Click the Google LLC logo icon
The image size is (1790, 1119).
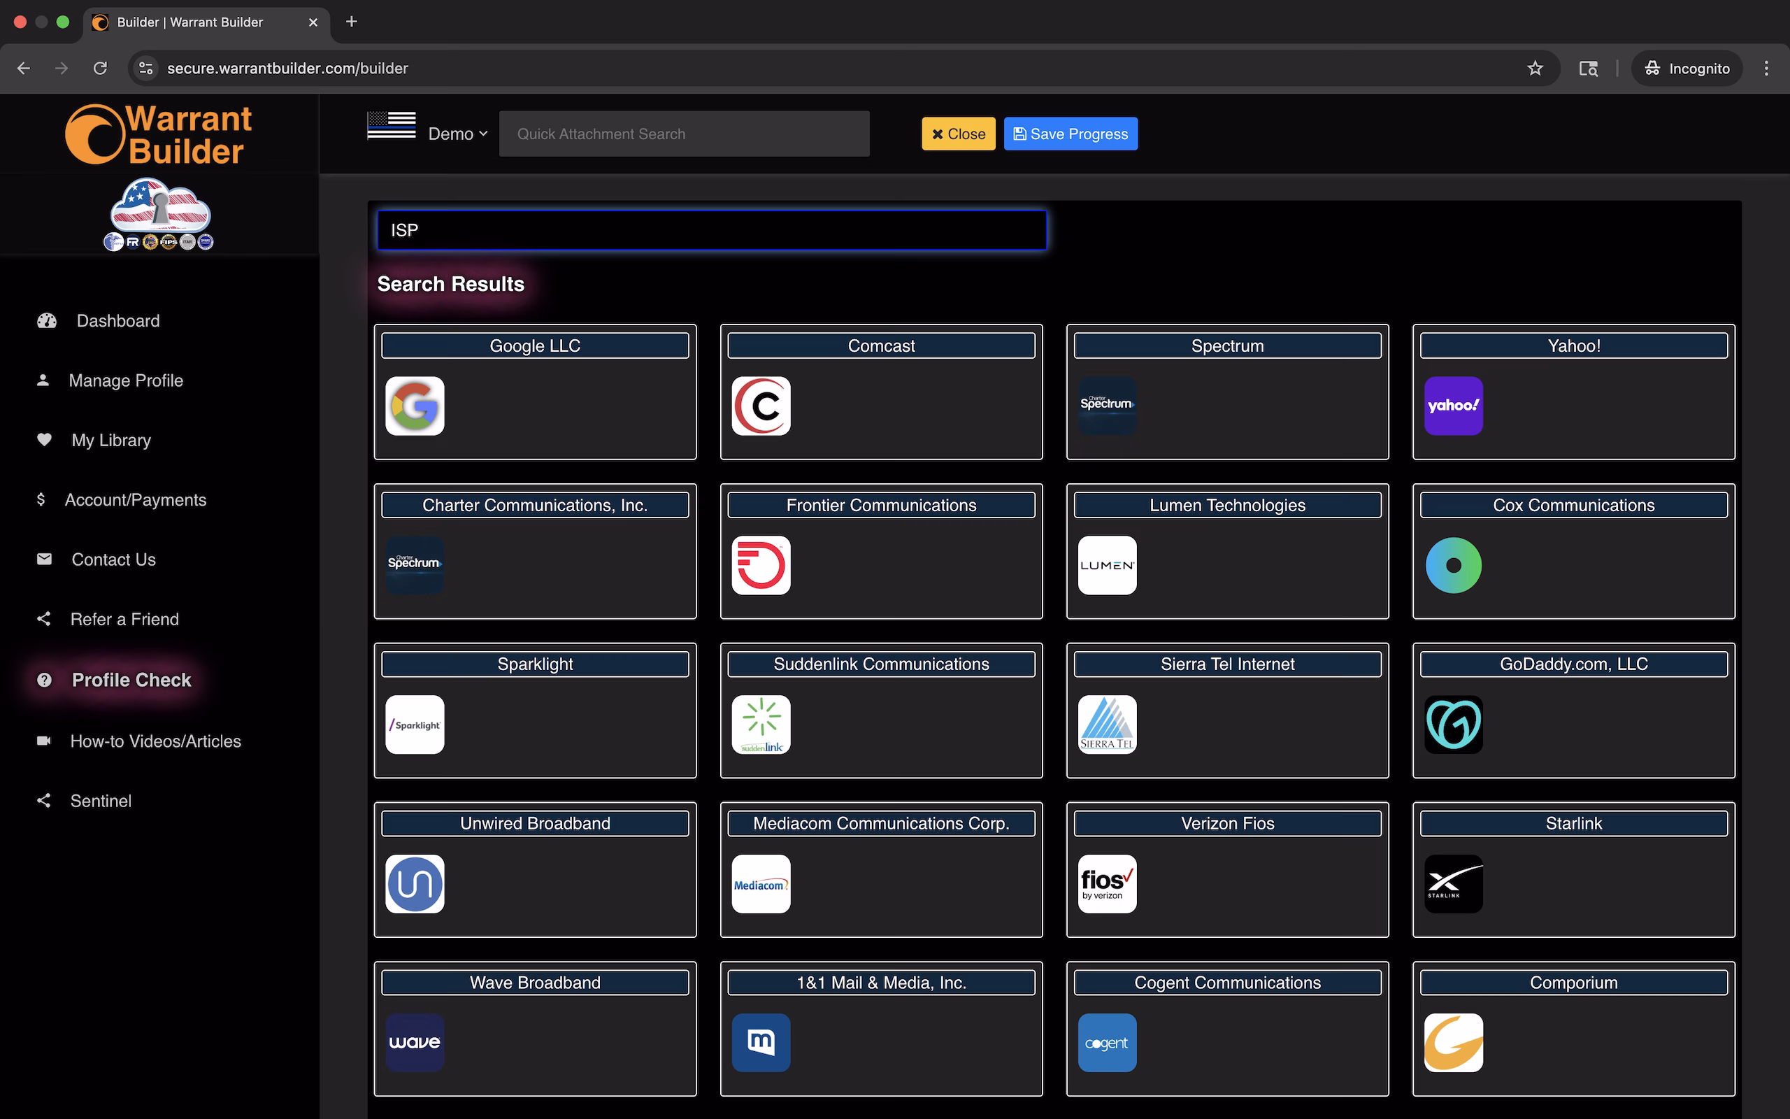tap(414, 406)
